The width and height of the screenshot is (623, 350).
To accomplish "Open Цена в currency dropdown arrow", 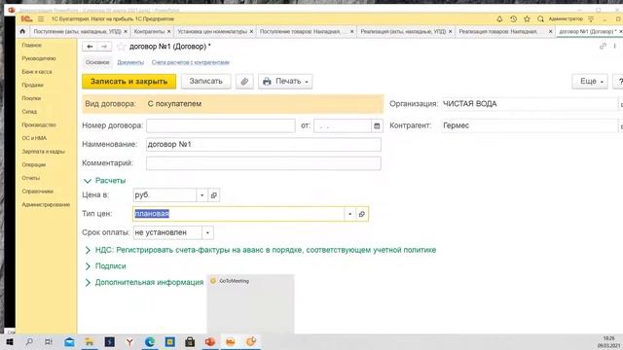I will tap(202, 194).
